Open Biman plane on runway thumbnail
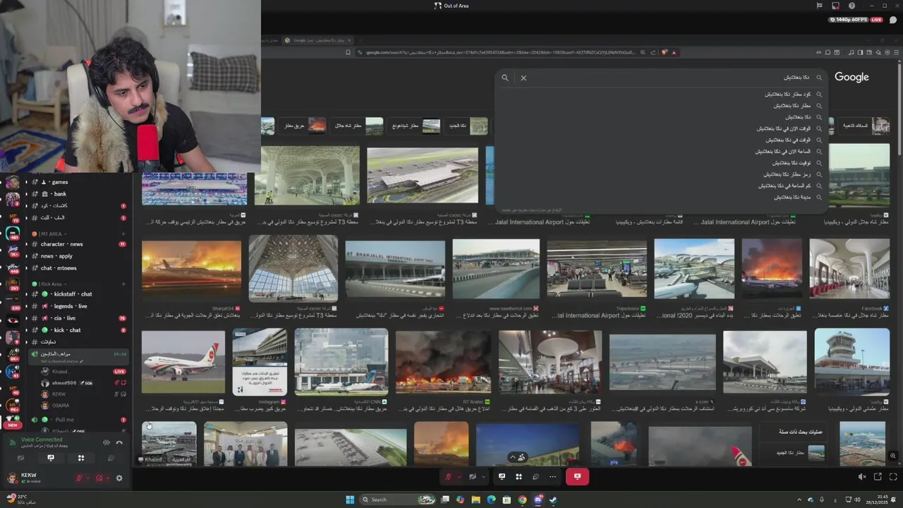The height and width of the screenshot is (508, 903). point(183,361)
